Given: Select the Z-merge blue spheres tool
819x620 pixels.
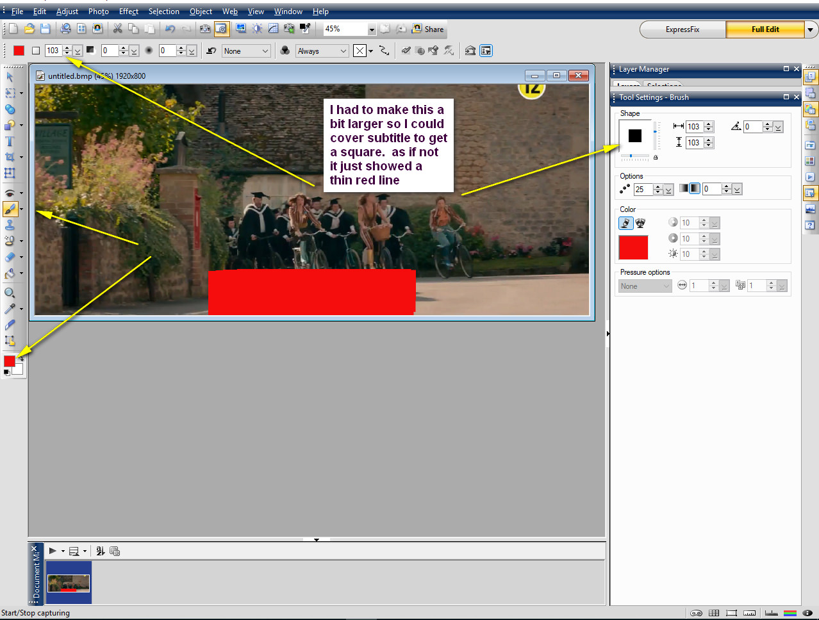Looking at the screenshot, I should click(10, 109).
